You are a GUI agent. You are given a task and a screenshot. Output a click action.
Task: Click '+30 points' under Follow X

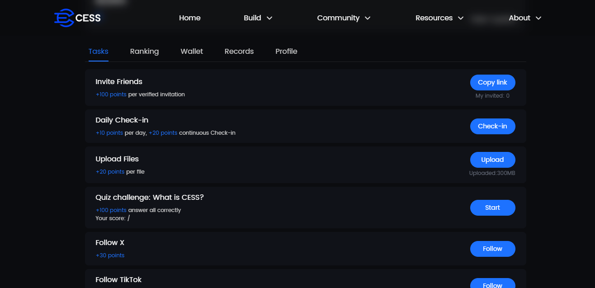pyautogui.click(x=110, y=255)
